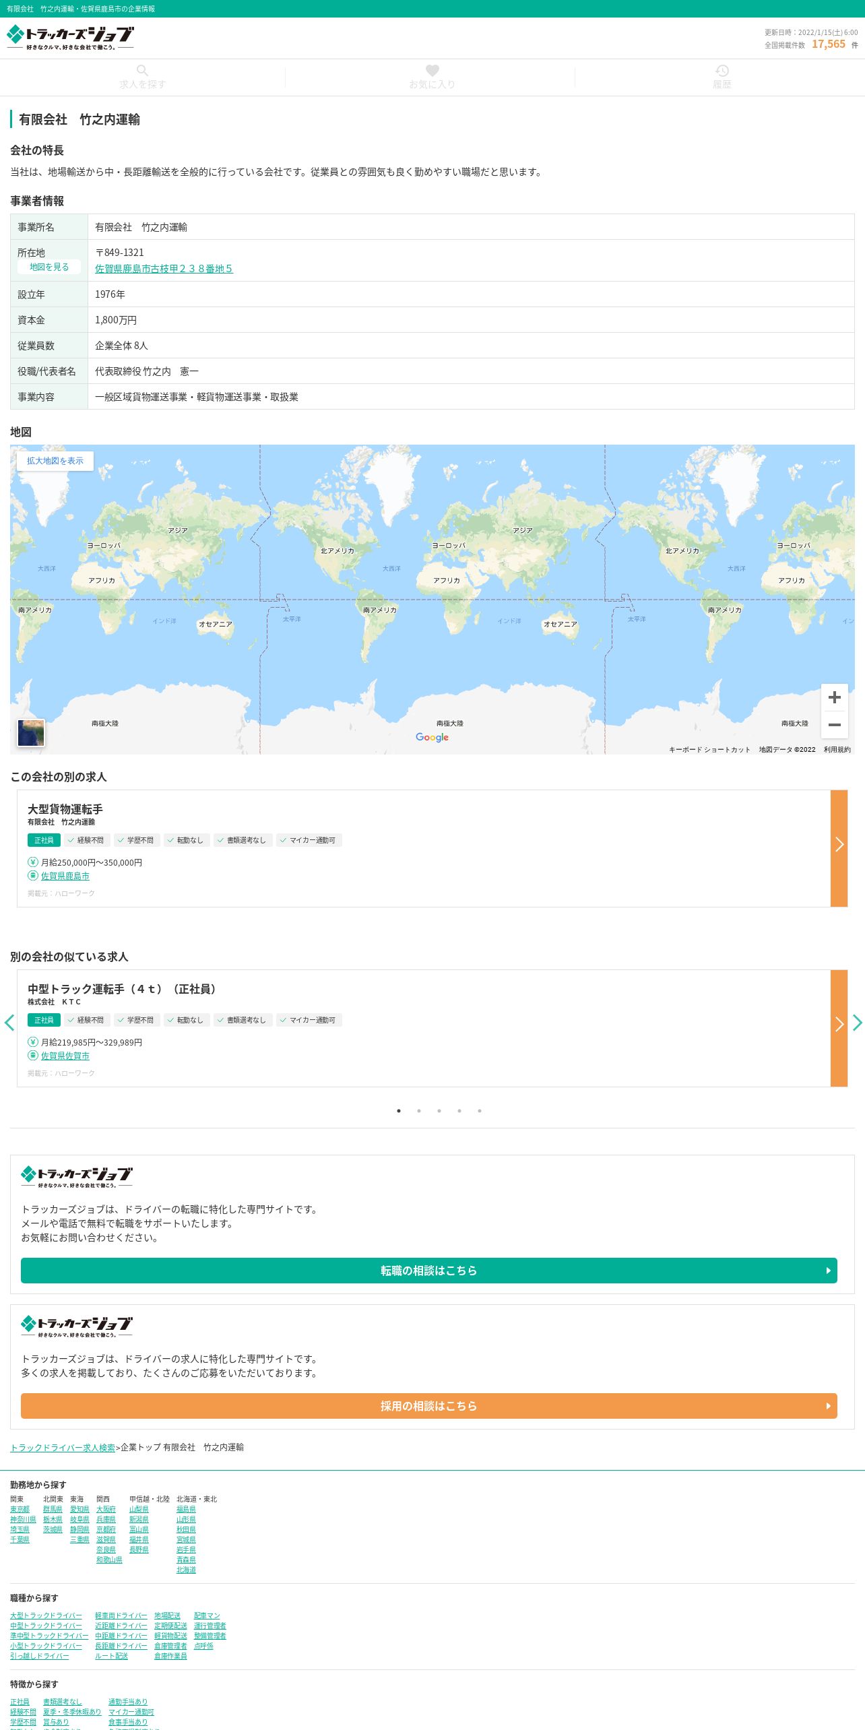Image resolution: width=865 pixels, height=1730 pixels.
Task: Open 通勤手当あり feature link
Action: (128, 1702)
